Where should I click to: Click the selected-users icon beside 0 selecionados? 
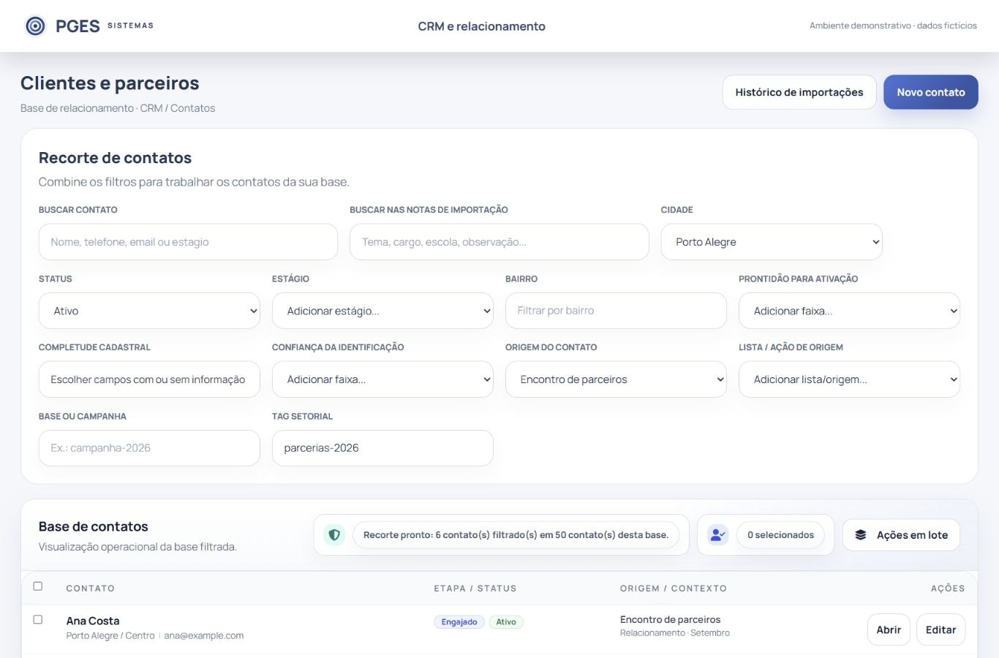tap(717, 534)
